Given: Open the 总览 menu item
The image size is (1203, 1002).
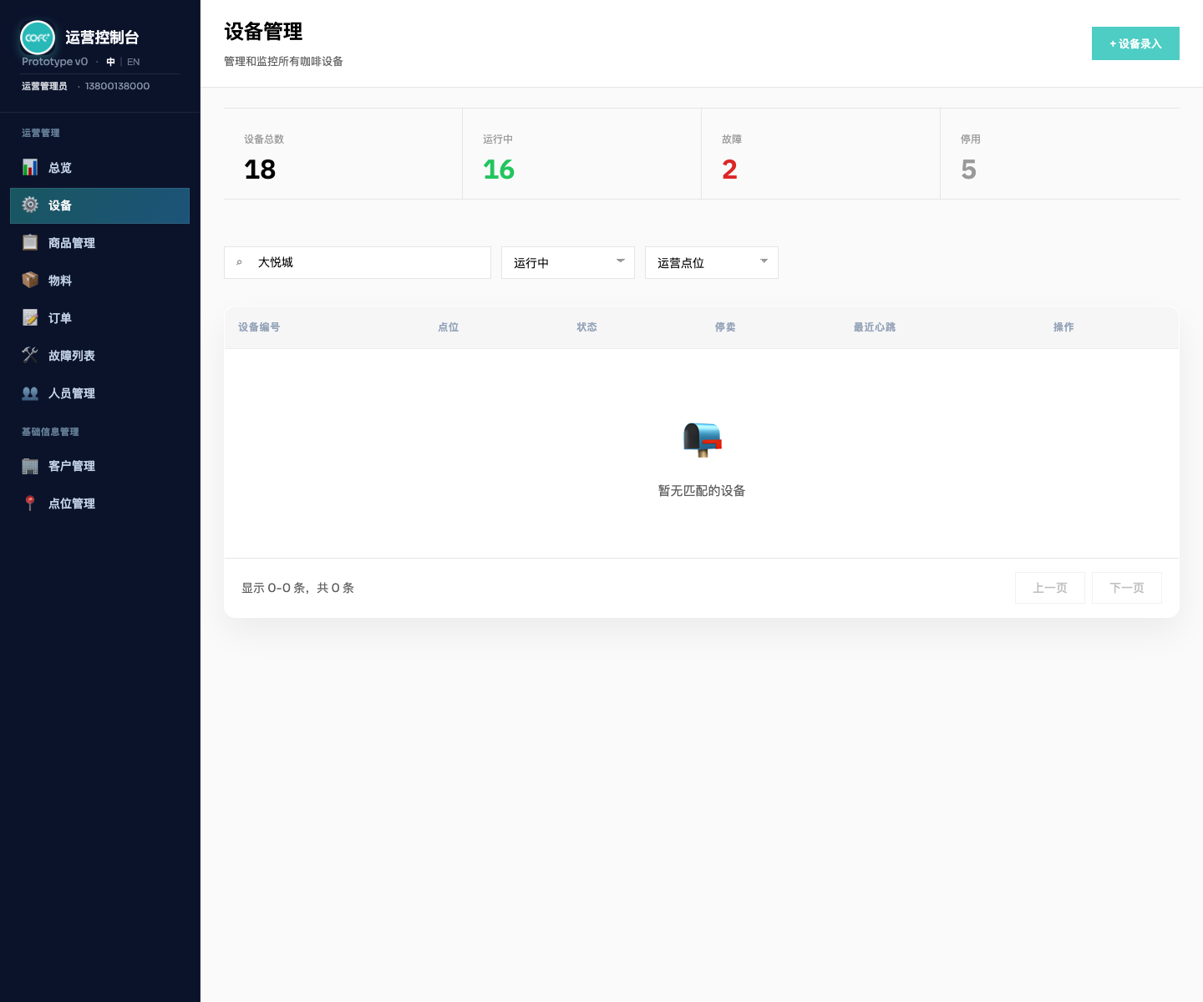Looking at the screenshot, I should point(99,168).
